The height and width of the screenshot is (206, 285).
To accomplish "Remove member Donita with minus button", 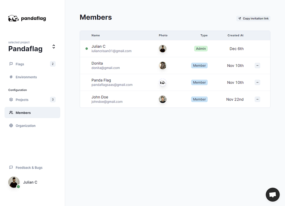I will click(257, 66).
